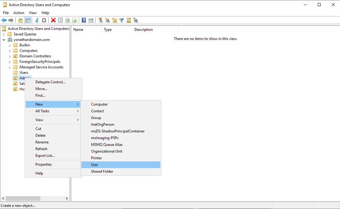Click the Admin OU folder icon
Image resolution: width=340 pixels, height=209 pixels.
pos(15,78)
